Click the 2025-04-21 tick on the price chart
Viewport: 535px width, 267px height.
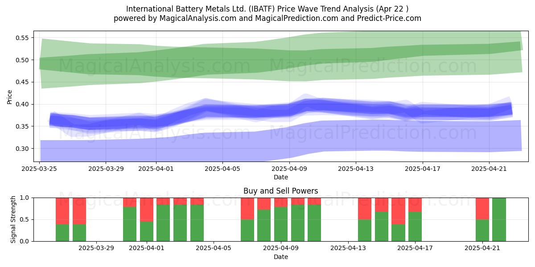point(490,169)
